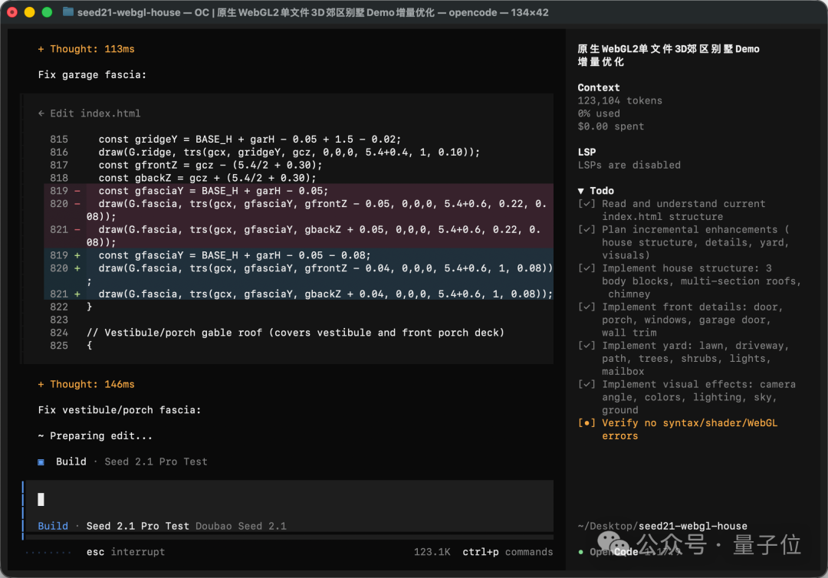Click line 824 'Vestibule/porch gable roof' comment
This screenshot has height=578, width=828.
coord(295,333)
